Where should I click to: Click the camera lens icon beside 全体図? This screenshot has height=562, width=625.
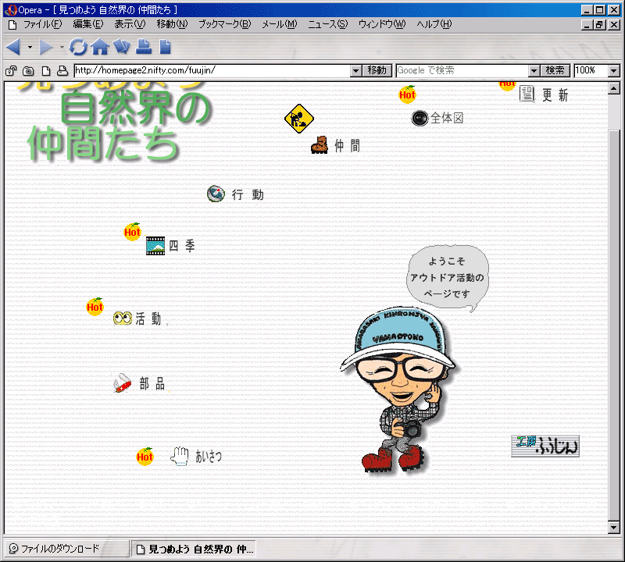[420, 118]
